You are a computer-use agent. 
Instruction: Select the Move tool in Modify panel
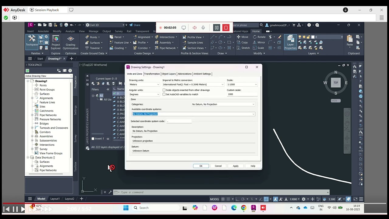tap(242, 37)
